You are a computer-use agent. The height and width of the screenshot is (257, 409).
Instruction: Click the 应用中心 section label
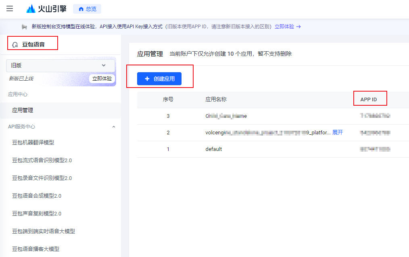18,94
